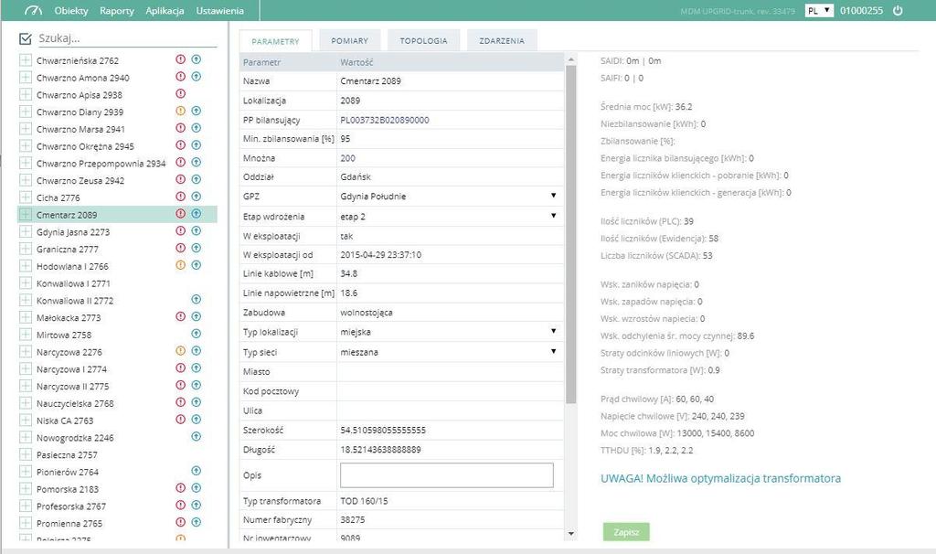Click red alert icon for Chwarzno Okrężna 2945
This screenshot has height=554, width=936.
tap(180, 145)
